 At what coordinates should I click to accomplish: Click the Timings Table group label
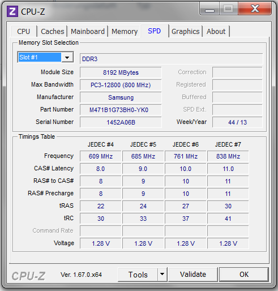[x=37, y=136]
